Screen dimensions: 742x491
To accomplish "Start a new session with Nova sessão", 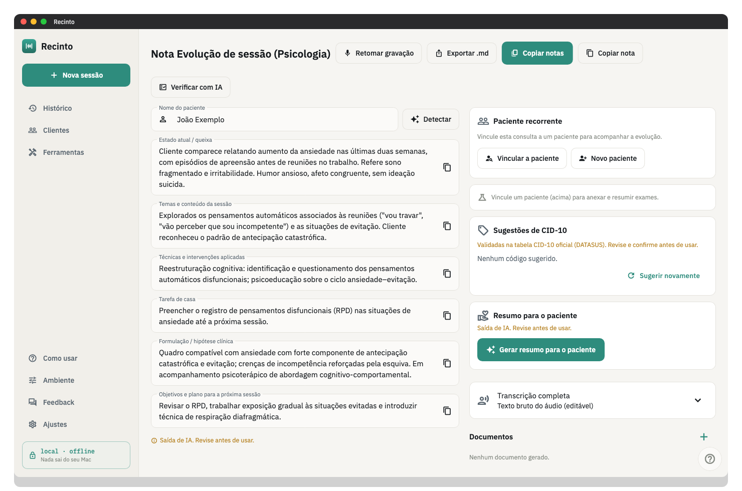I will pos(76,75).
